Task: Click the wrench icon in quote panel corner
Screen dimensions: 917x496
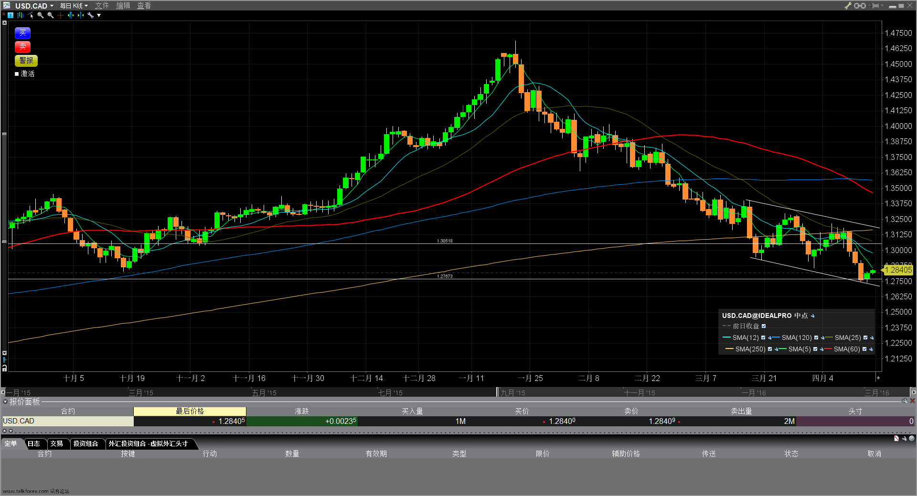Action: point(905,401)
